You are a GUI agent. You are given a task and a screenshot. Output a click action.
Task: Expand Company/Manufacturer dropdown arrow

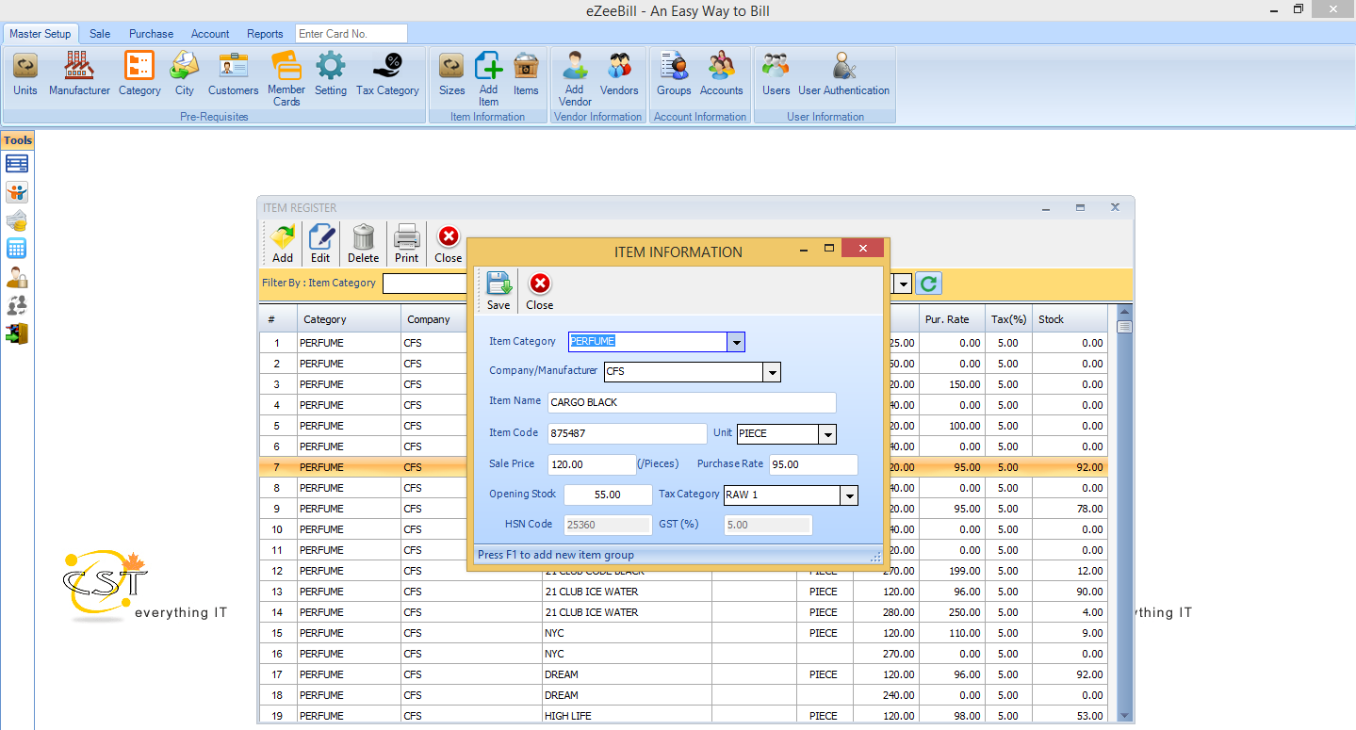coord(772,372)
